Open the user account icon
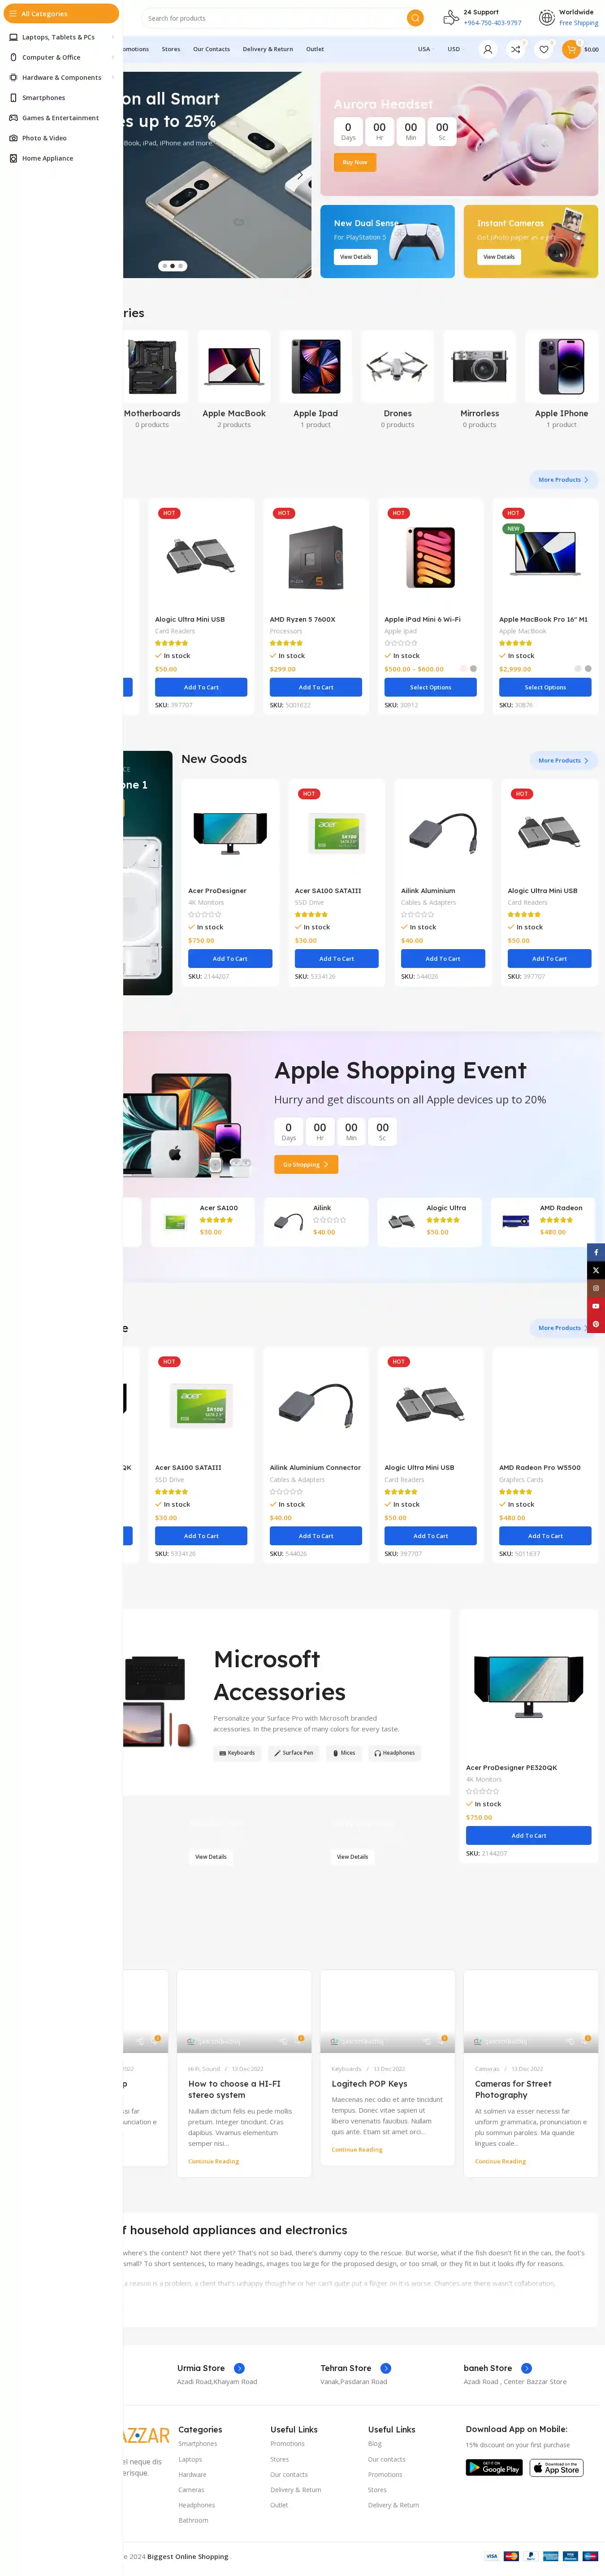Viewport: 605px width, 2576px height. (x=487, y=49)
